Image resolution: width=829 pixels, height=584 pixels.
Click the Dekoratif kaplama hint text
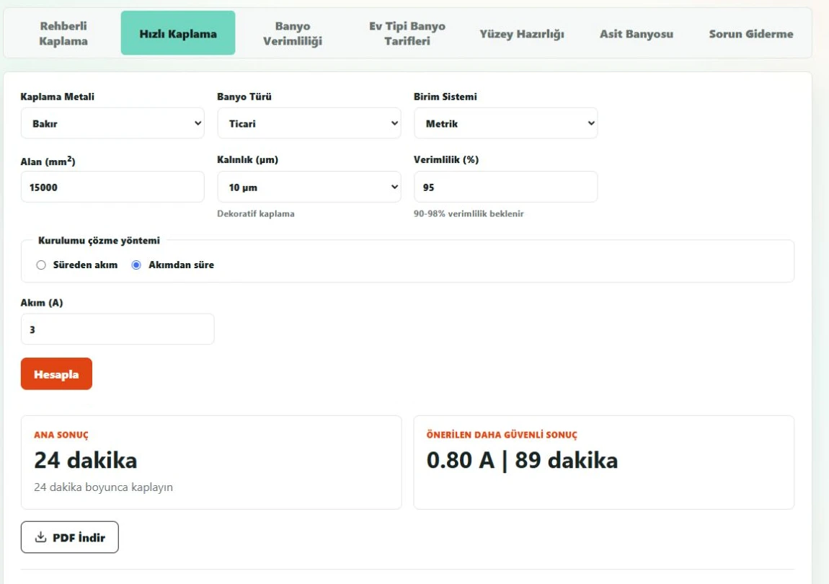tap(256, 213)
